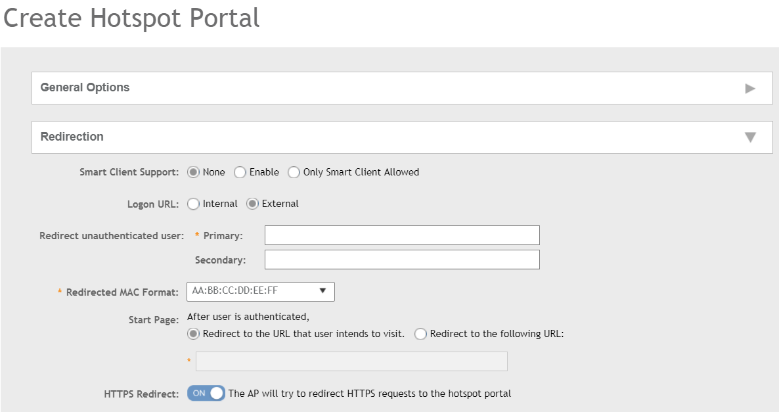Click the Enable label text

264,172
